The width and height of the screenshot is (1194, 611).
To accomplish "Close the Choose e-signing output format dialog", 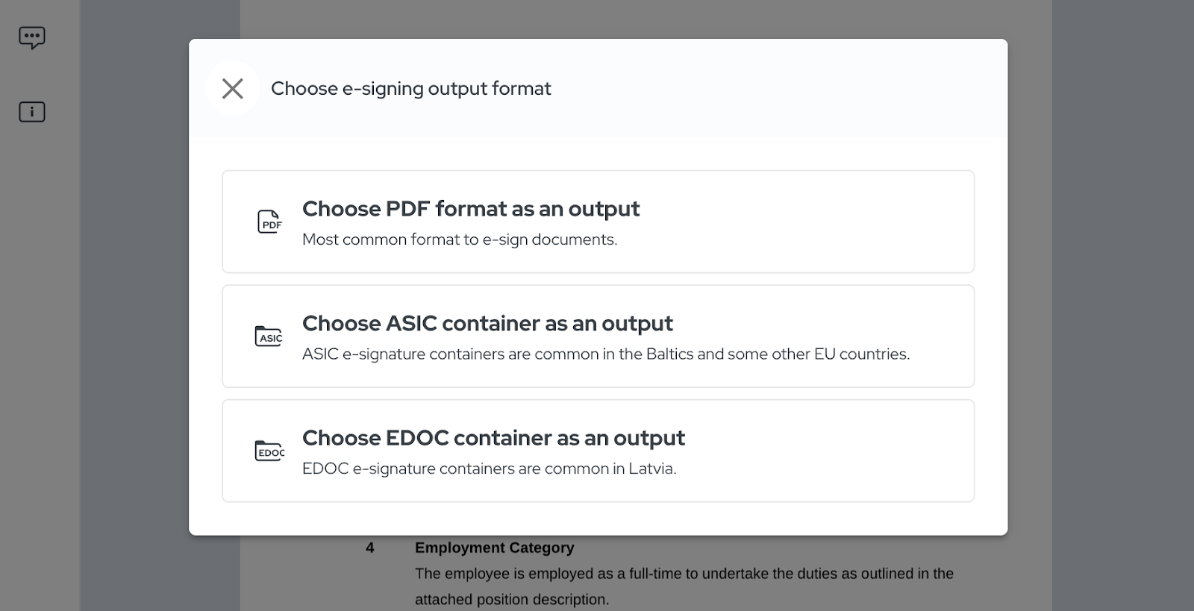I will coord(232,88).
